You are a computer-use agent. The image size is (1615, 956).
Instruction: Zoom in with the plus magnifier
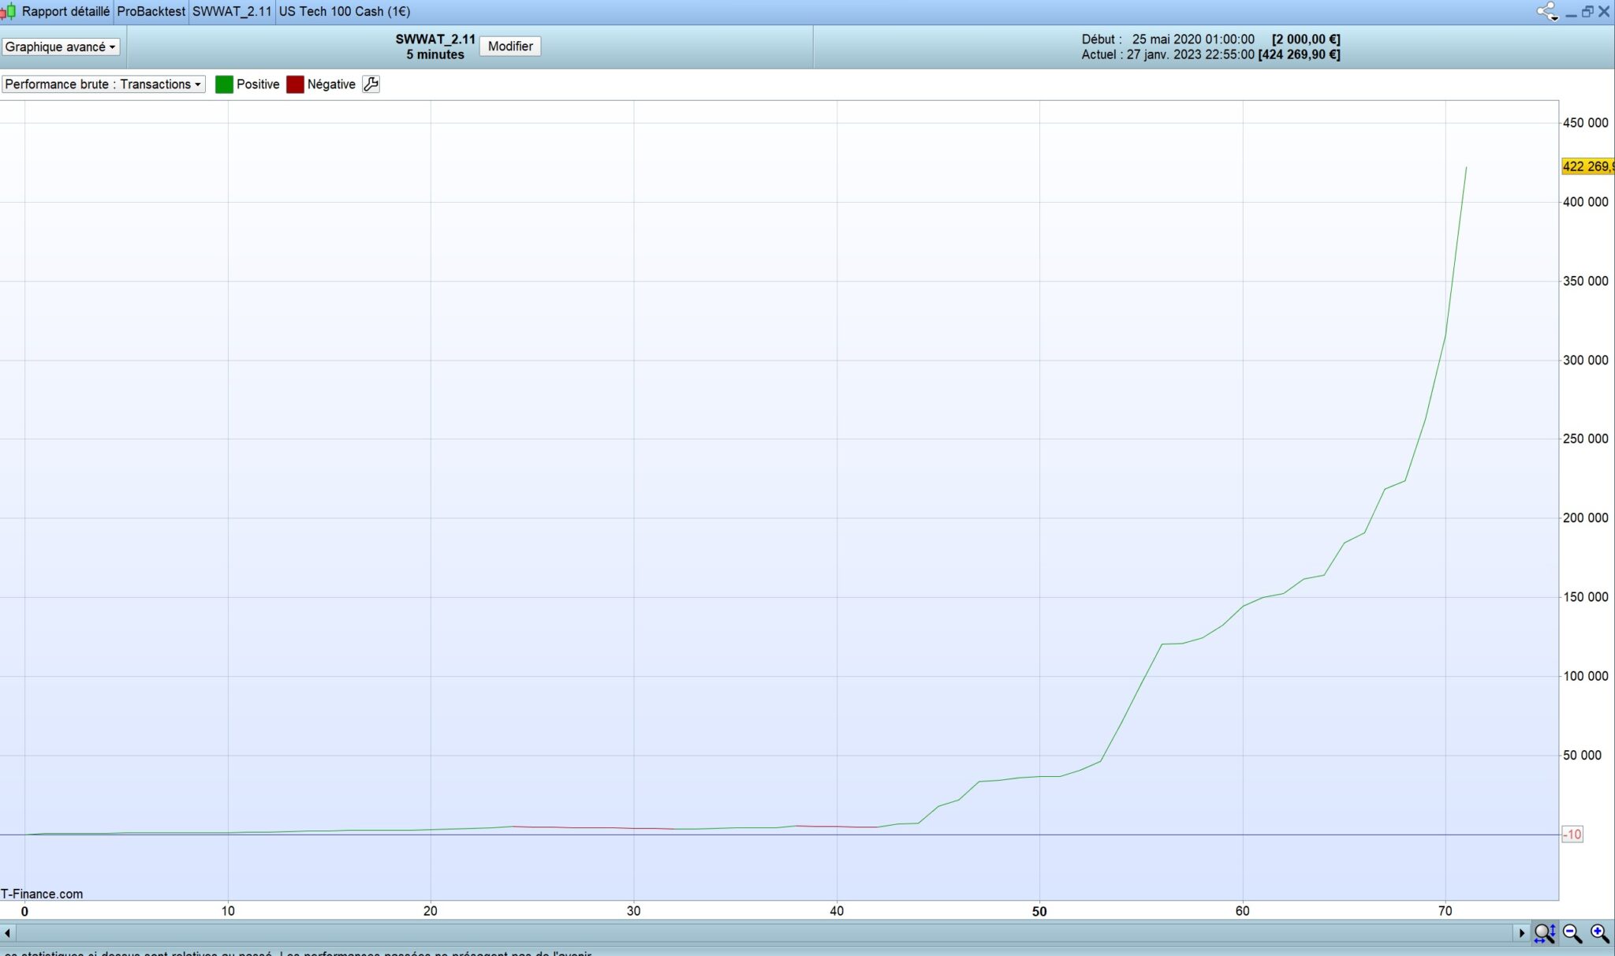pos(1599,933)
